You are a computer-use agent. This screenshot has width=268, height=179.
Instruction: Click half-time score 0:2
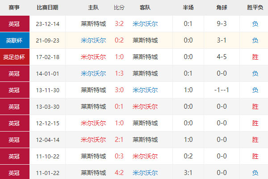click(188, 156)
